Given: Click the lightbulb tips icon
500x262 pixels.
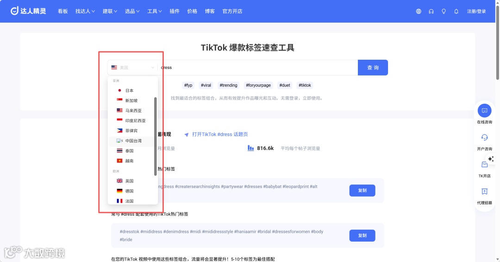Looking at the screenshot, I should click(x=444, y=12).
